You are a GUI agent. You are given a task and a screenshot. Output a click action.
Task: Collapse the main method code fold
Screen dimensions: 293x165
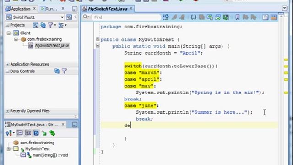pos(98,46)
